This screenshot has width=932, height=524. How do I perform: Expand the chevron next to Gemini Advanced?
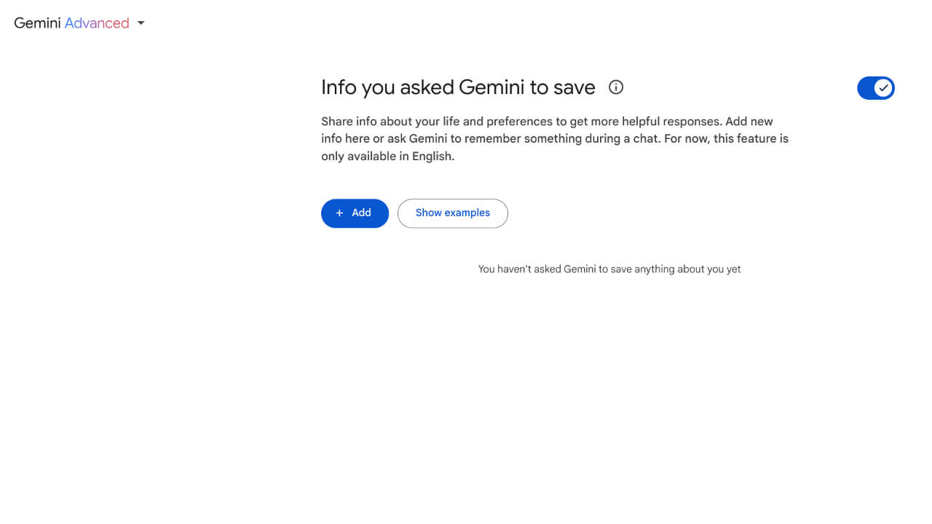[140, 23]
